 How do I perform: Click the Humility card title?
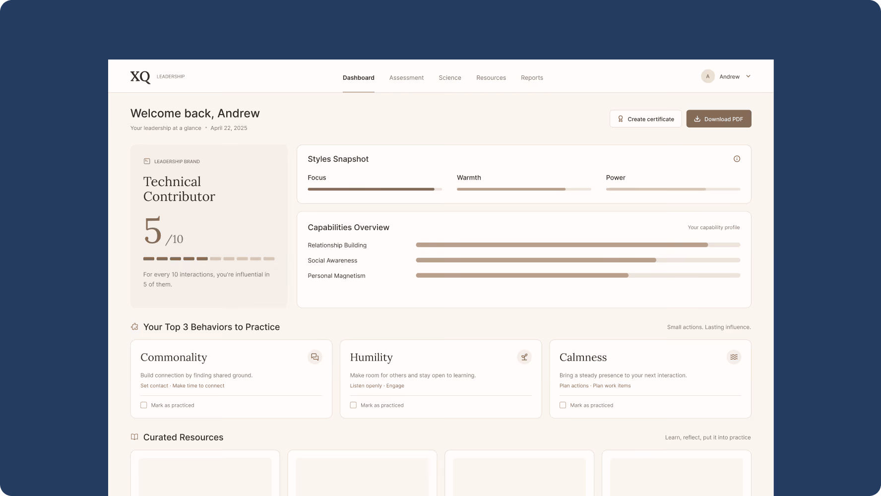tap(371, 357)
